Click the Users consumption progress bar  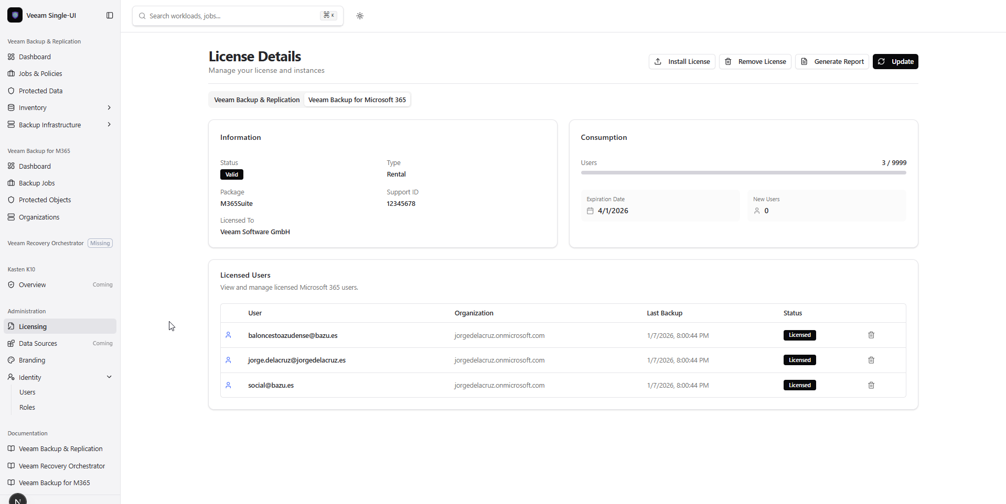pyautogui.click(x=743, y=173)
